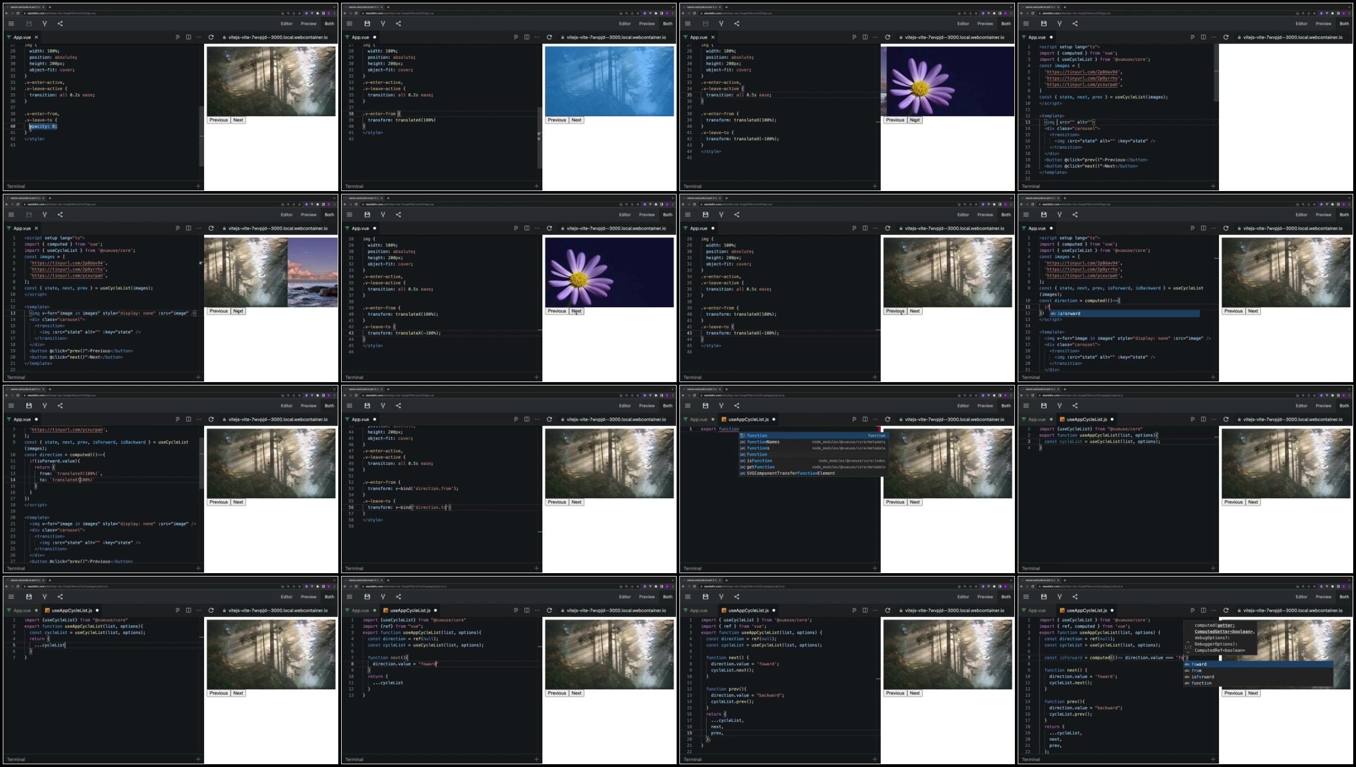The width and height of the screenshot is (1356, 767).
Task: Click the Fork icon in the 'foward' suggestion frame
Action: click(x=1060, y=597)
